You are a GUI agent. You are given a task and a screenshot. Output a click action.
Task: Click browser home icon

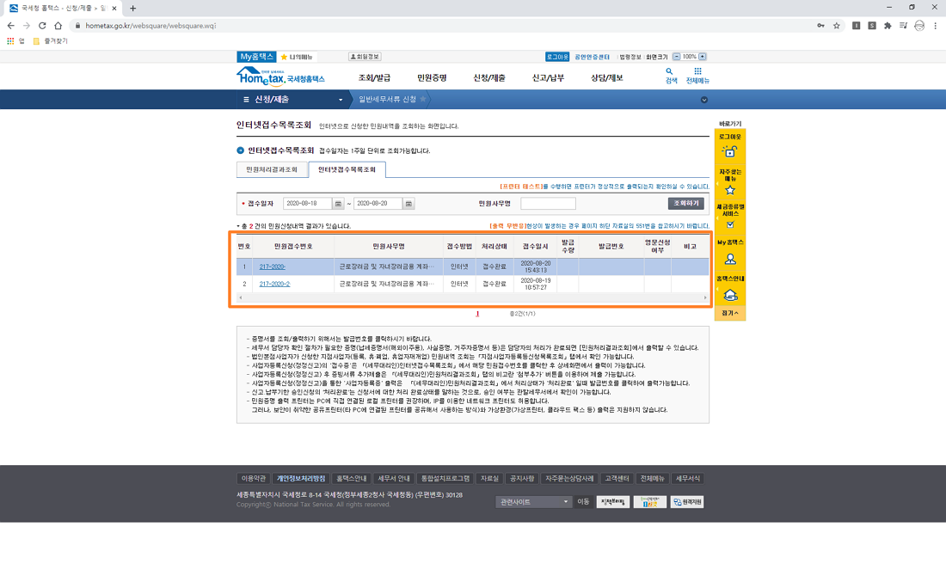(x=58, y=25)
